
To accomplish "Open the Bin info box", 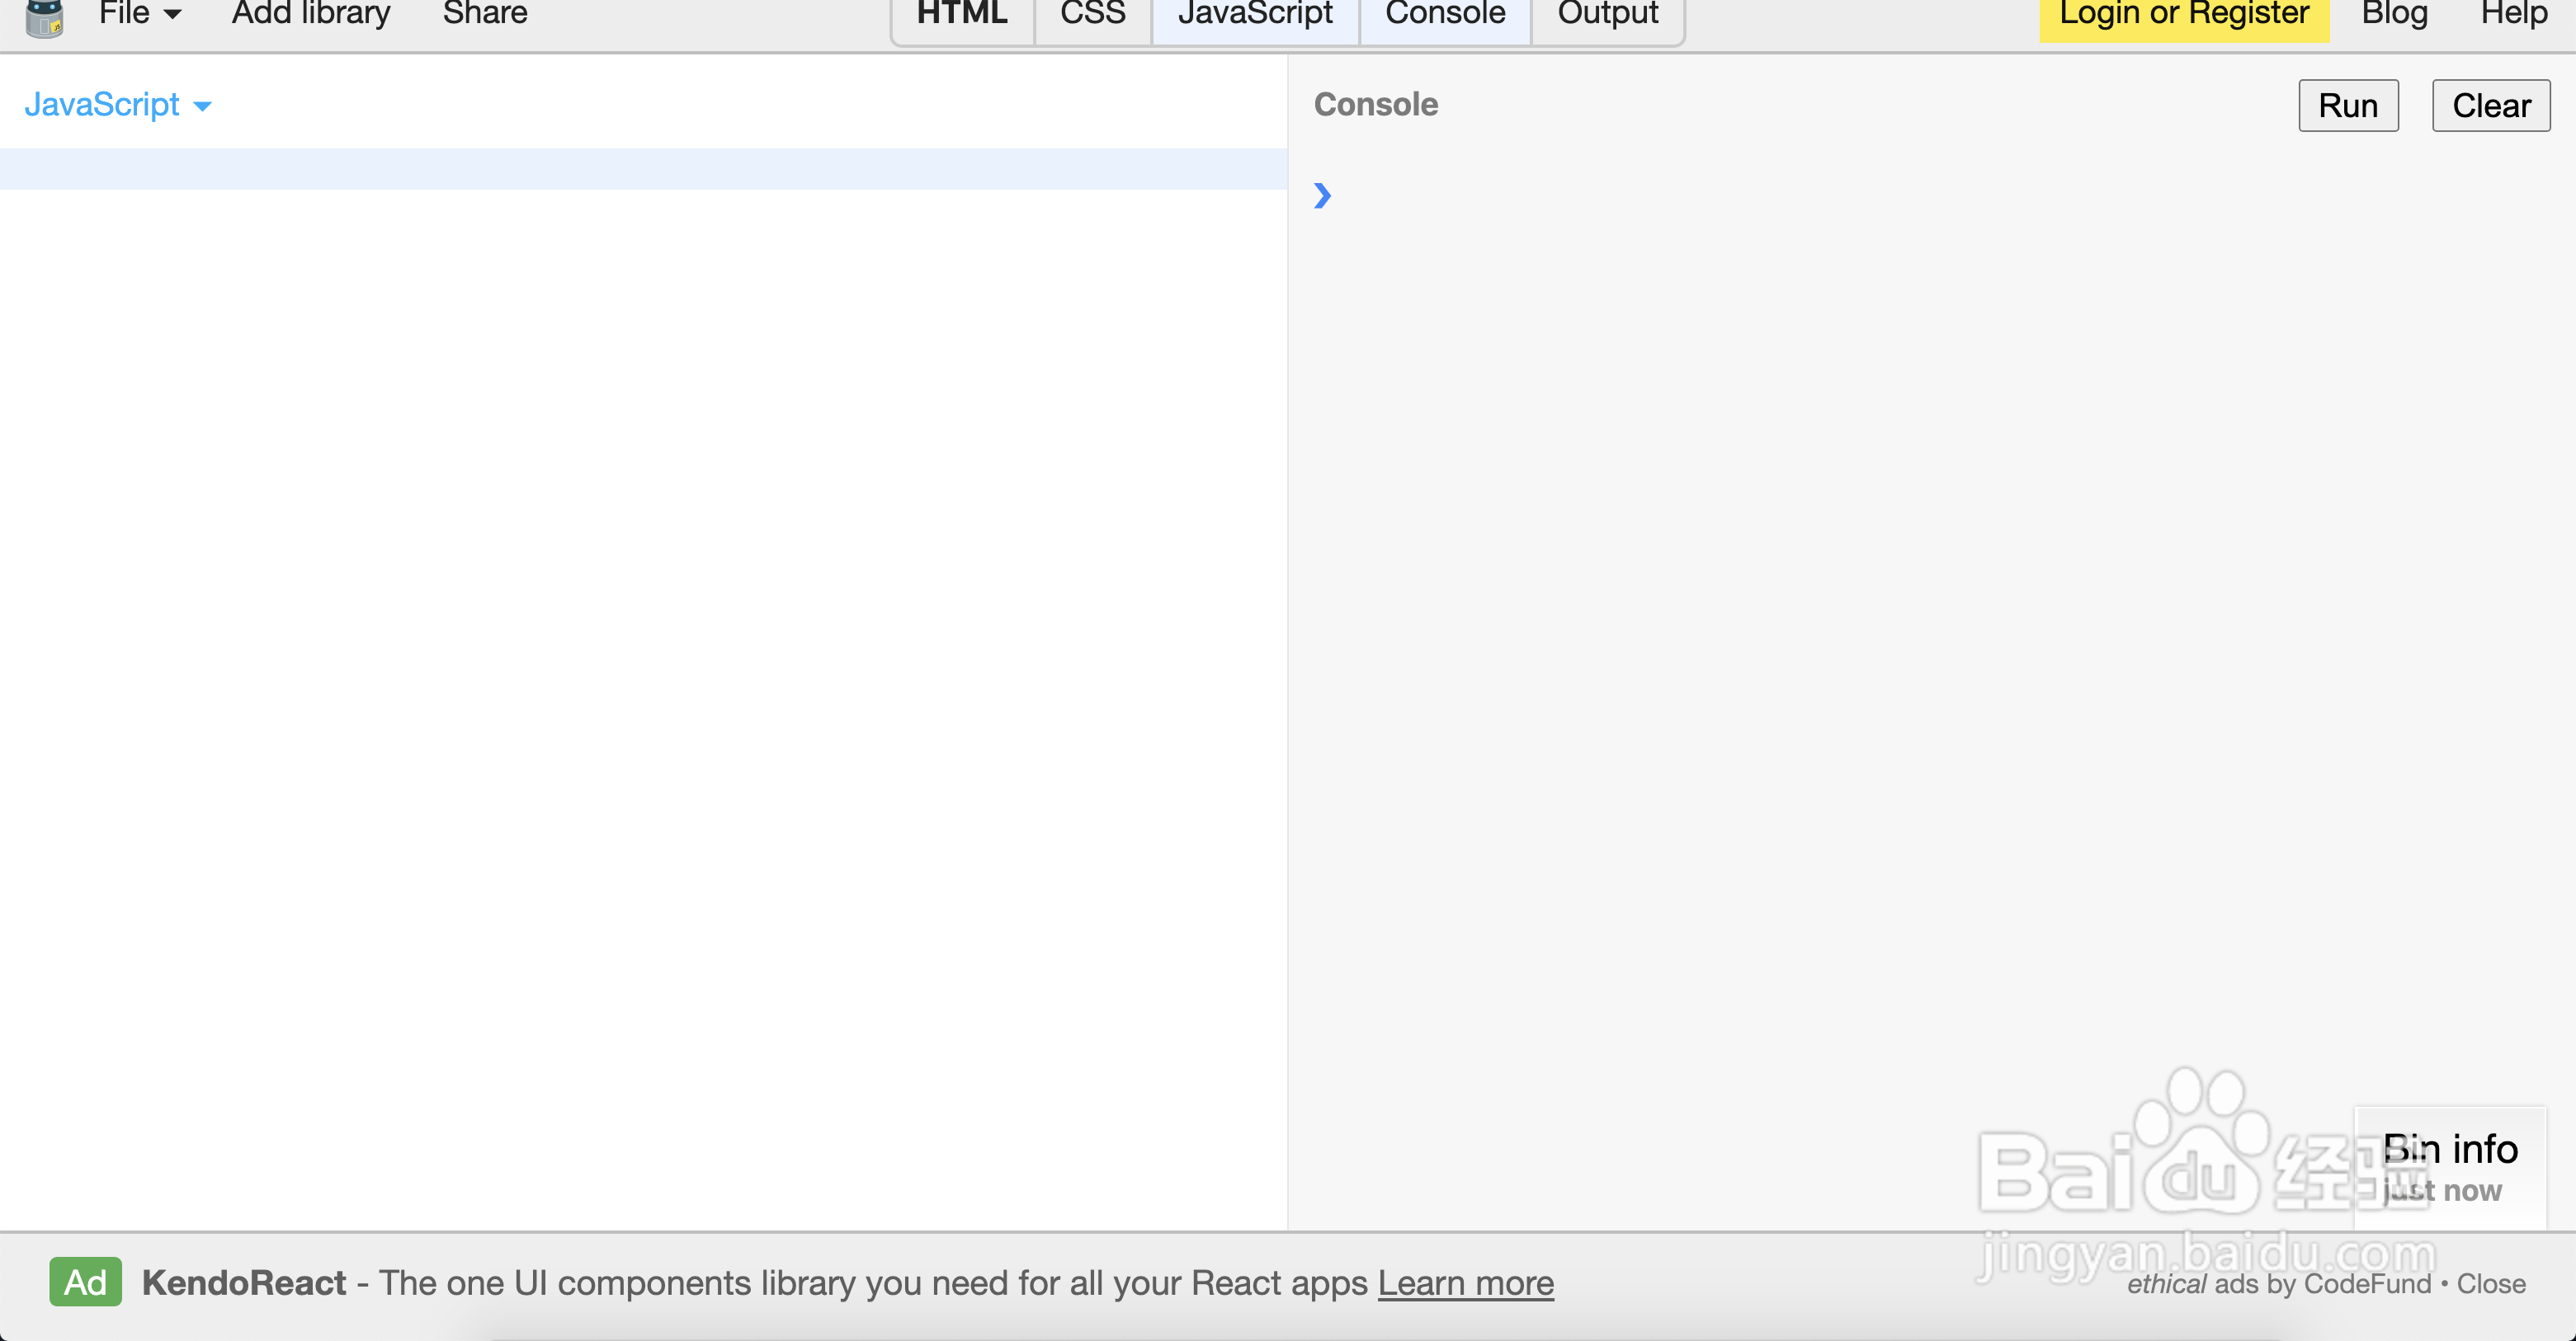I will 2450,1167.
